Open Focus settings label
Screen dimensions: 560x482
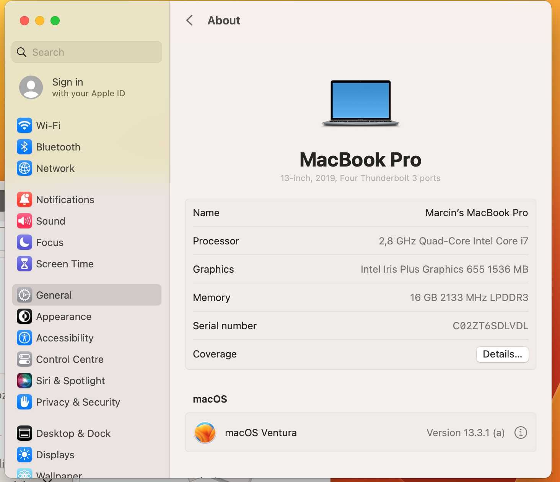50,243
